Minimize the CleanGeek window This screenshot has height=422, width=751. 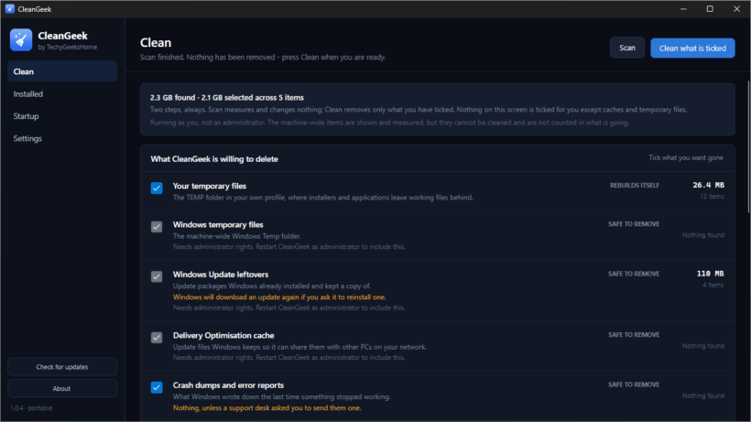coord(683,9)
